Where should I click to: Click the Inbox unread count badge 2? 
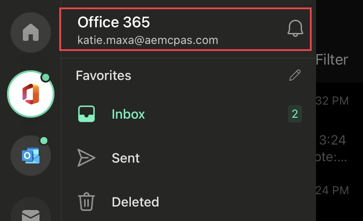click(x=295, y=114)
